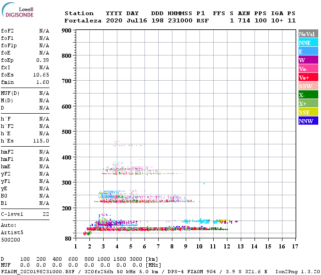Select the No Val legend swatch
Image resolution: width=321 pixels, height=275 pixels.
pos(308,34)
